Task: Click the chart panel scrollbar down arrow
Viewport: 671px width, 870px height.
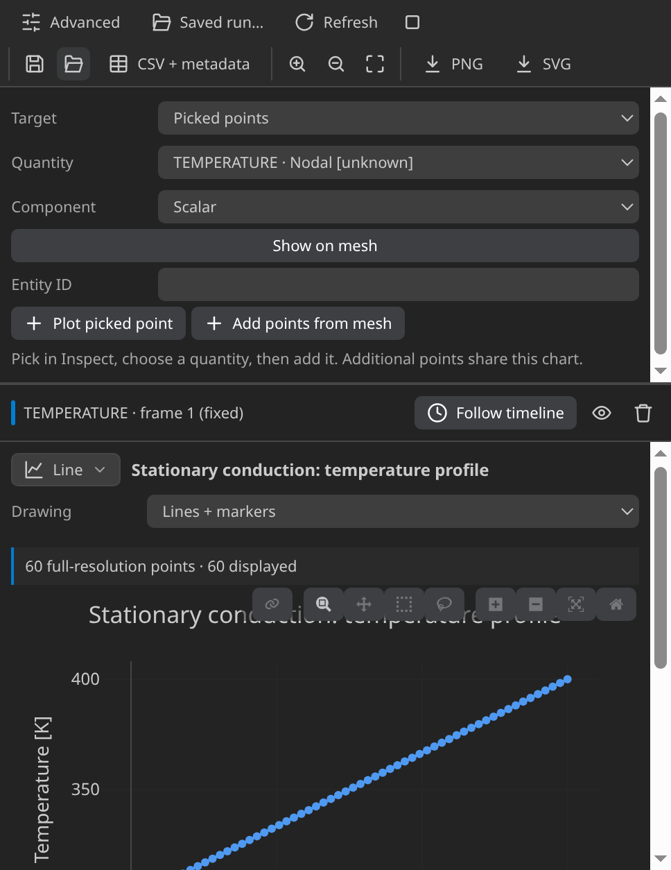Action: (x=661, y=859)
